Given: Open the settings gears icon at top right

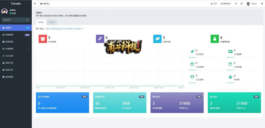Looking at the screenshot, I should click(x=262, y=4).
